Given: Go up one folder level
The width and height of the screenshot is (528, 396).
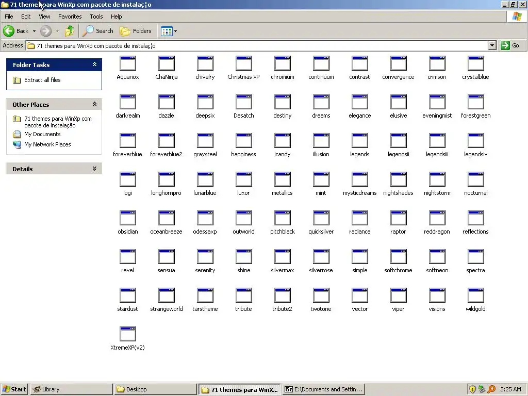Looking at the screenshot, I should point(70,31).
